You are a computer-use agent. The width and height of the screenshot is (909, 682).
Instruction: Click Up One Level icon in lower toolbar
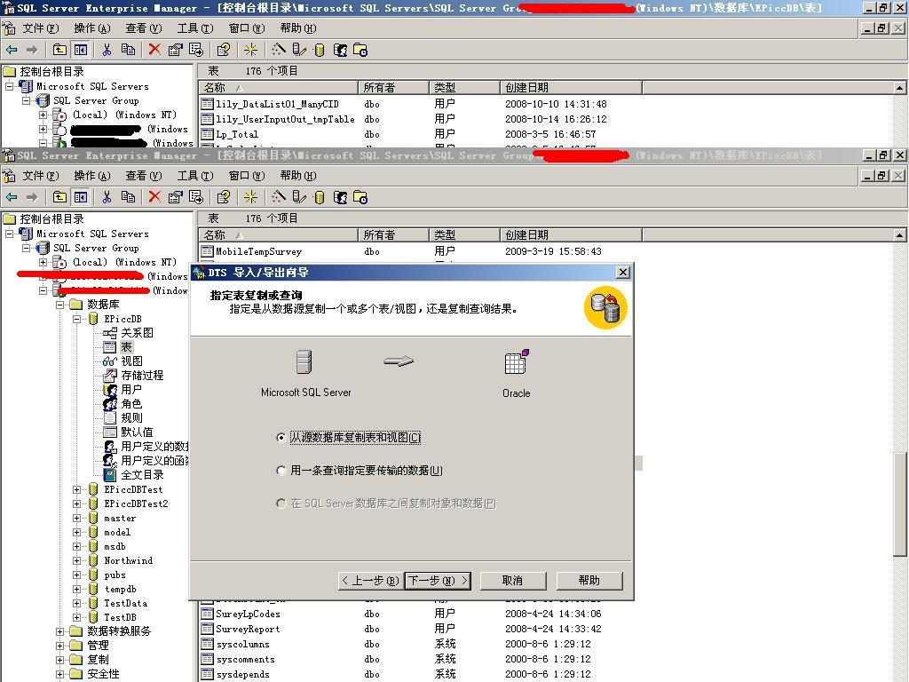pyautogui.click(x=59, y=197)
